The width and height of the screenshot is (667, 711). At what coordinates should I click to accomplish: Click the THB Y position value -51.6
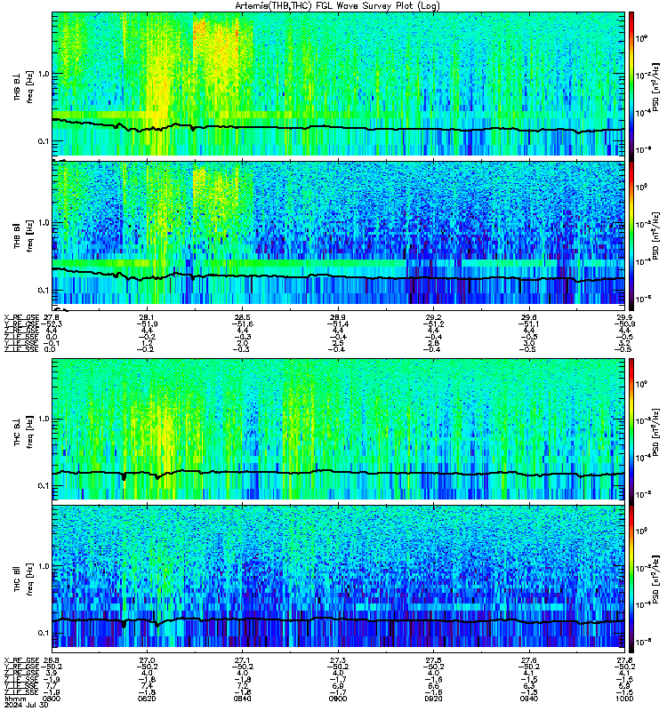point(242,324)
